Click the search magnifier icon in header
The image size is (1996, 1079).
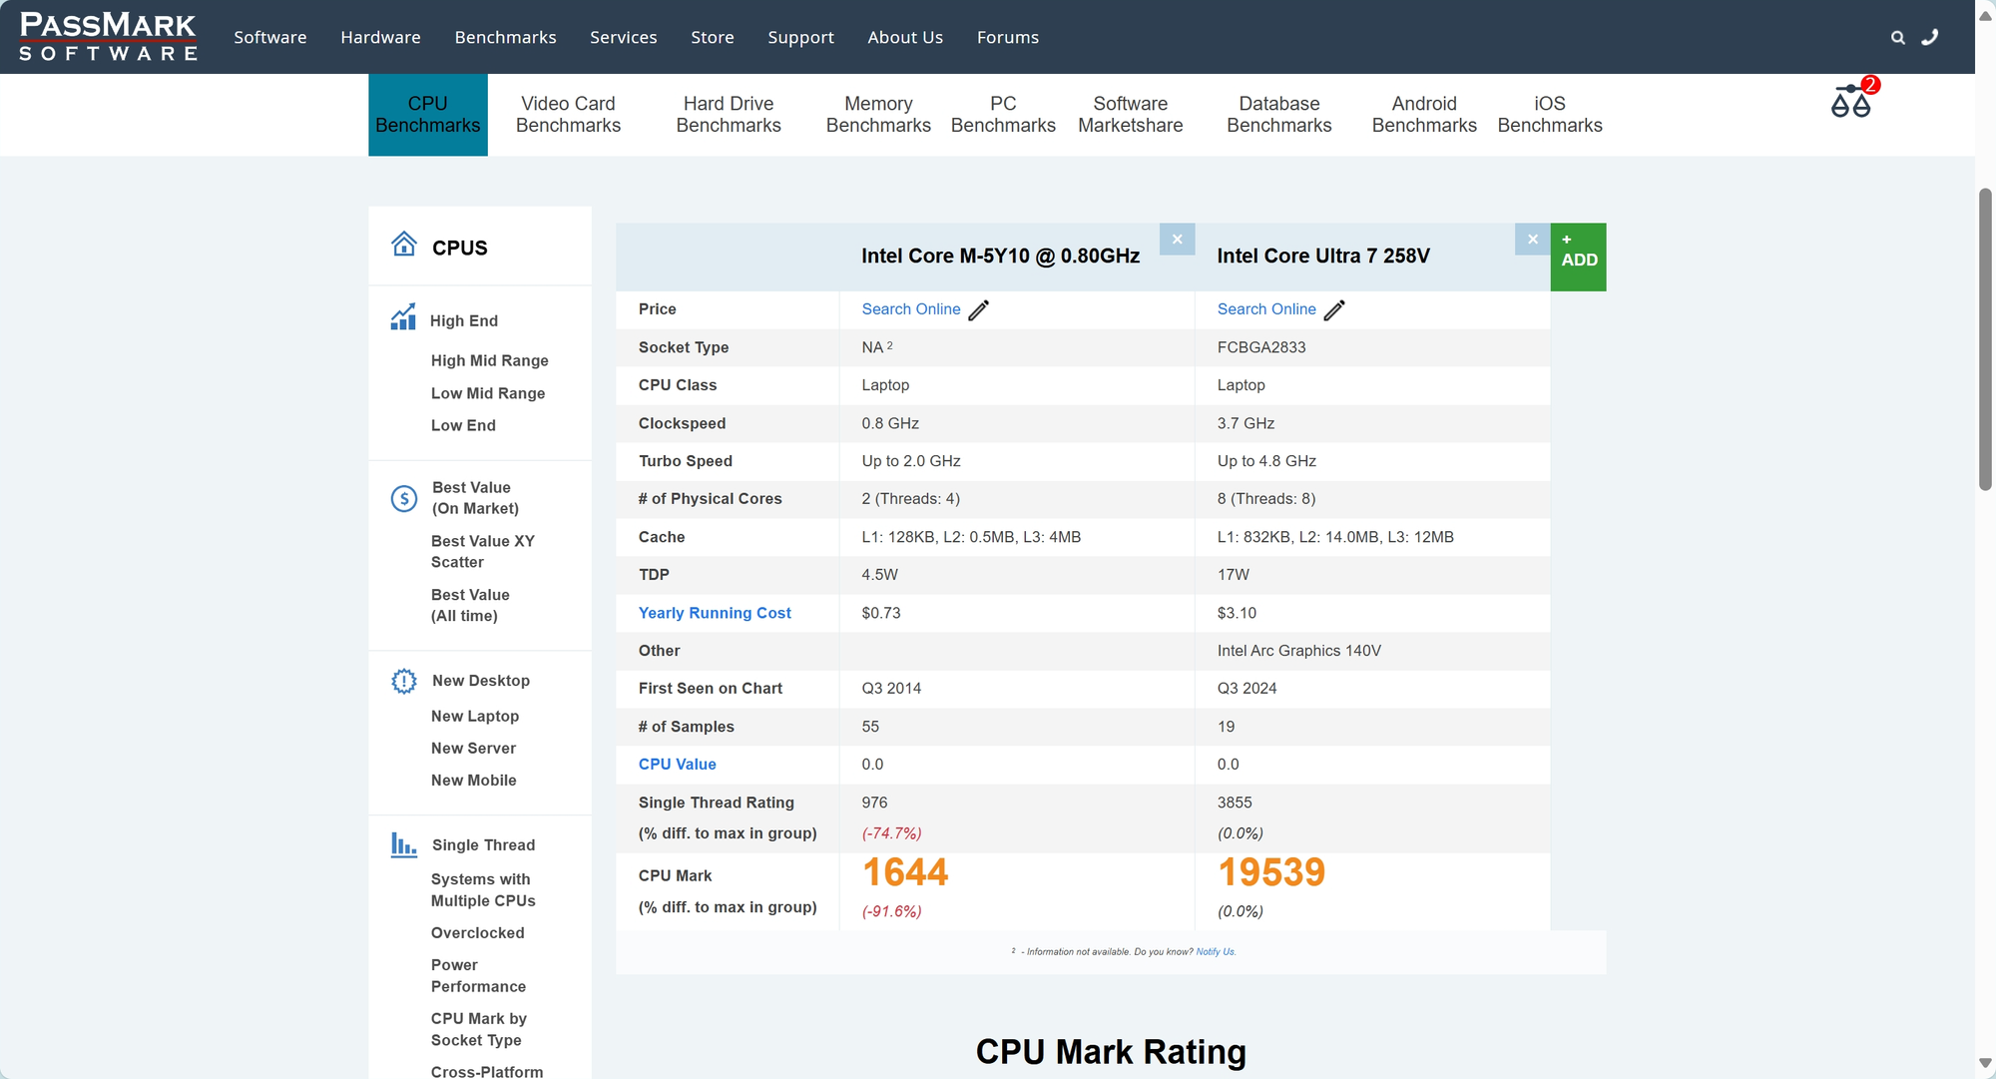click(x=1897, y=38)
